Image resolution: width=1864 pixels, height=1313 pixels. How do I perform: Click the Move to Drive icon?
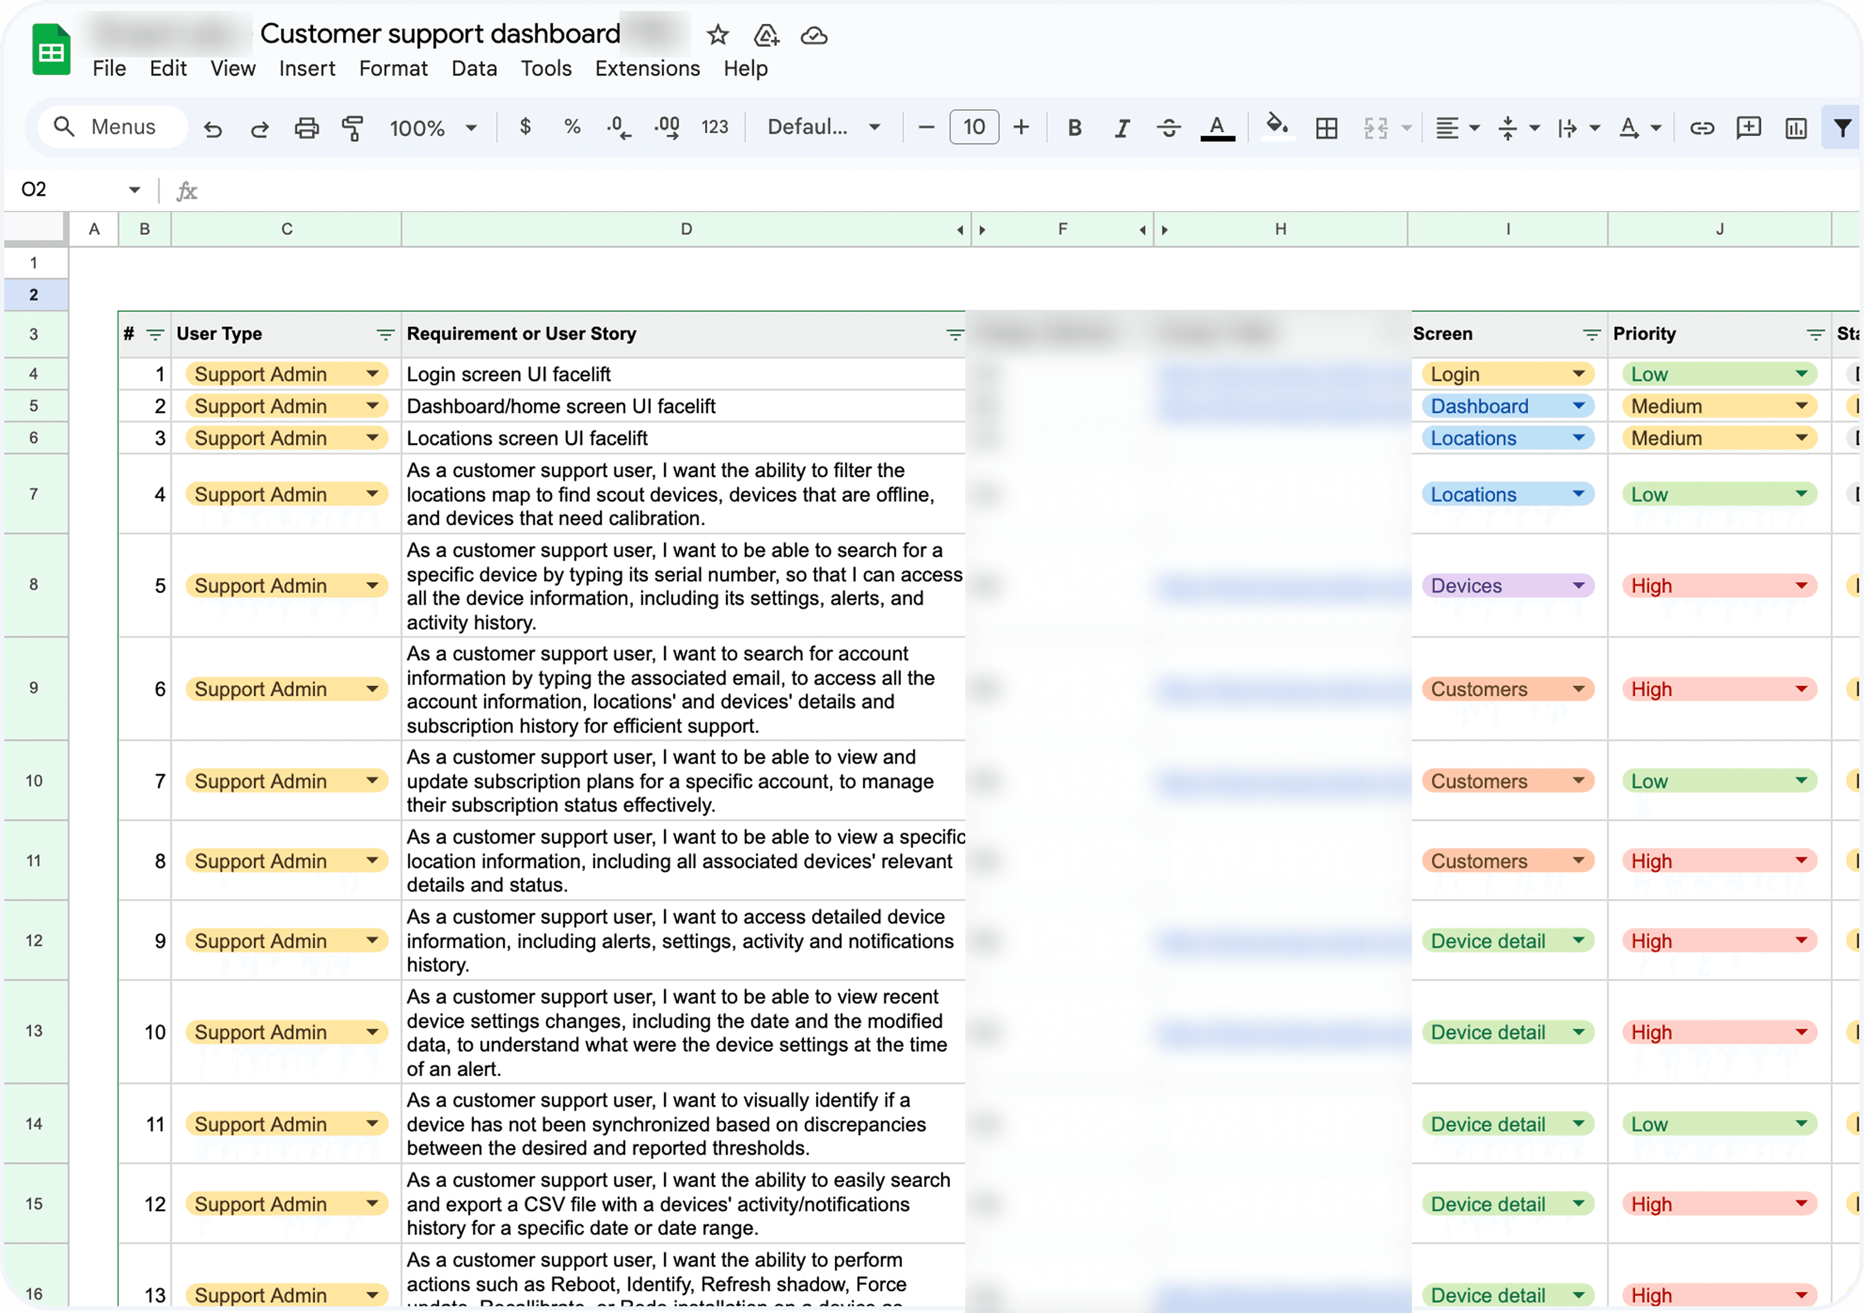[x=766, y=35]
